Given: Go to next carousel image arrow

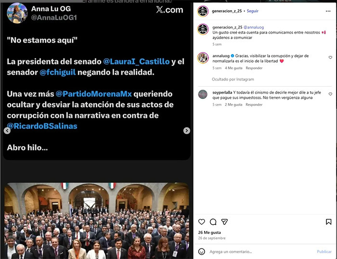Looking at the screenshot, I should click(x=187, y=131).
